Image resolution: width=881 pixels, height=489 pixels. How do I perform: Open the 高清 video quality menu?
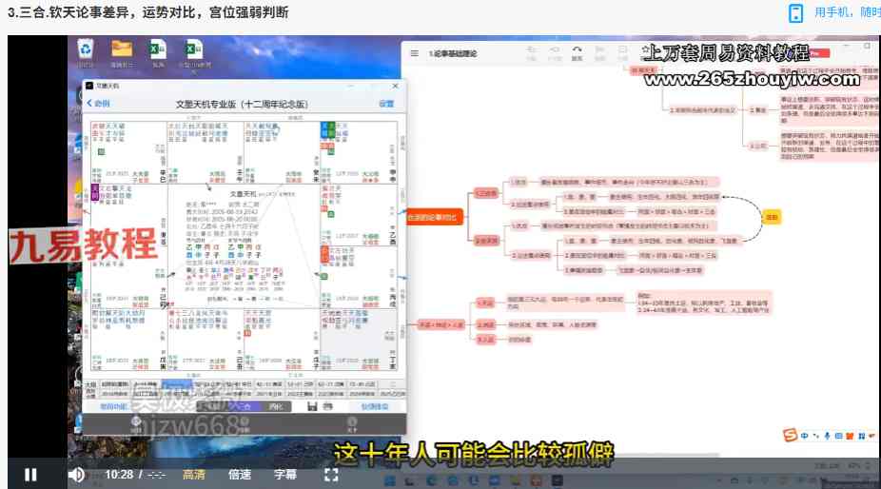coord(194,474)
